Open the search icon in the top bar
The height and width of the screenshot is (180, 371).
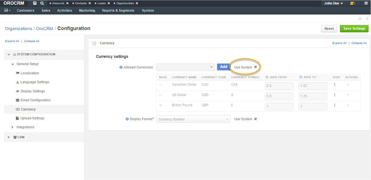(x=42, y=3)
